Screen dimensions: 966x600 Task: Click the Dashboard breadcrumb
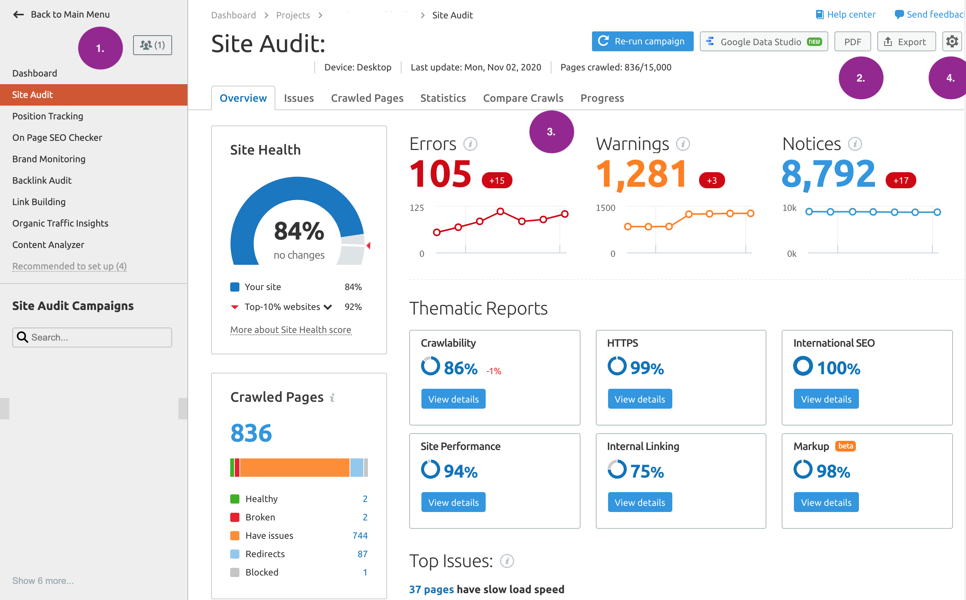click(233, 15)
